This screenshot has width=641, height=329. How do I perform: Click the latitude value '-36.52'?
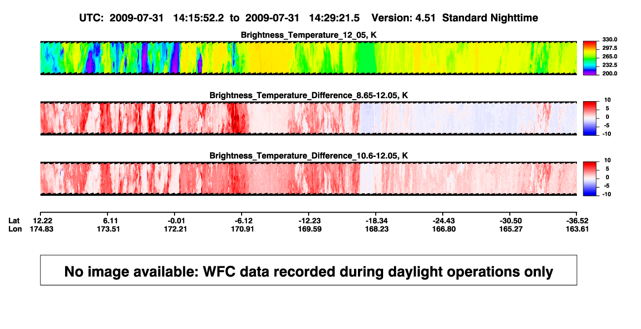[577, 220]
